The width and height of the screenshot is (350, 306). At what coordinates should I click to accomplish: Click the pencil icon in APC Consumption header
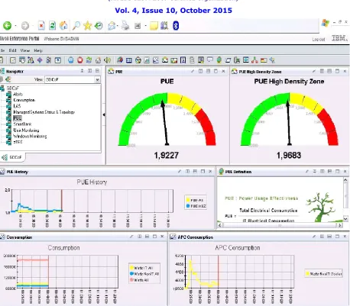tap(314, 237)
